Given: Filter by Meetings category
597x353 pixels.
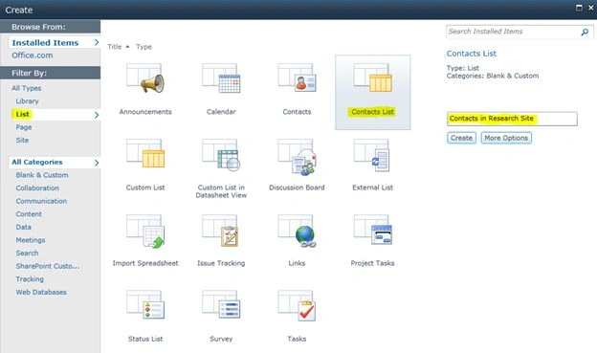Looking at the screenshot, I should pyautogui.click(x=31, y=240).
